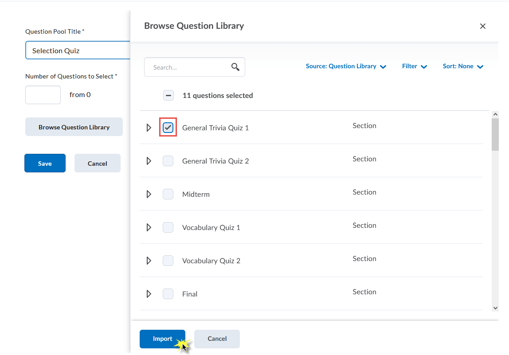Click the Browse Question Library button
The height and width of the screenshot is (355, 509).
tap(74, 127)
